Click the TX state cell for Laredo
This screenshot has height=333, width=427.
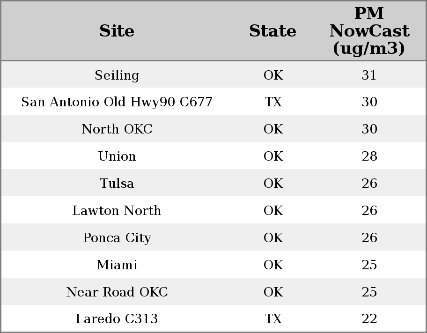[273, 319]
